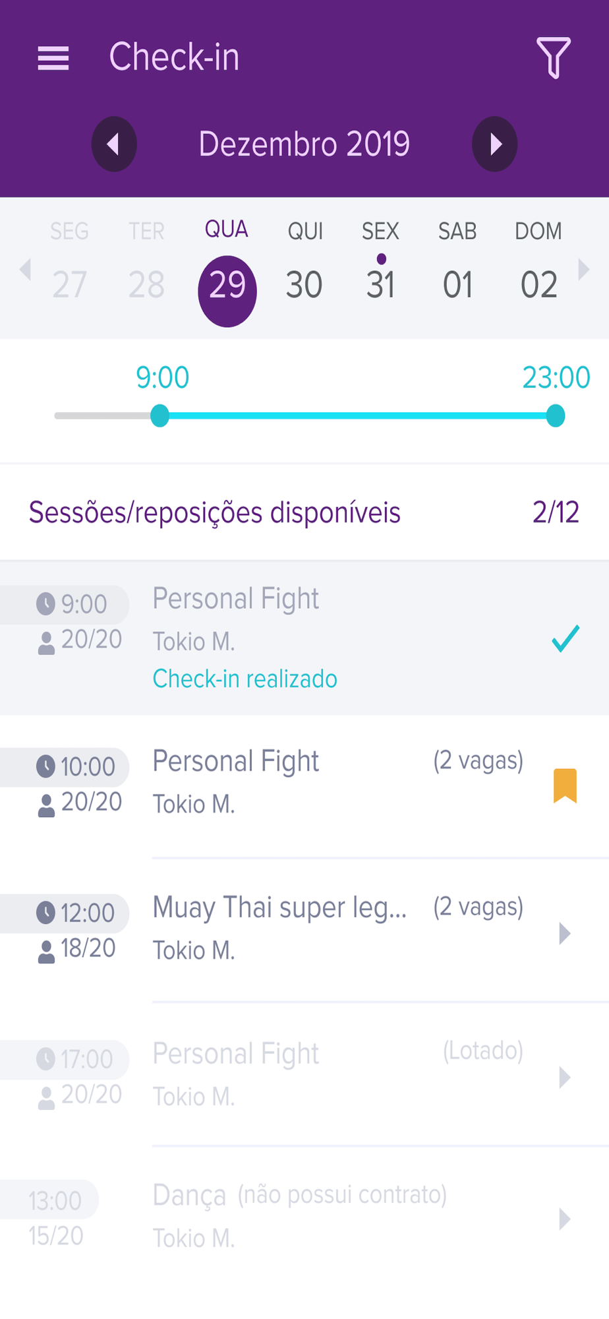Go to next month arrow
The height and width of the screenshot is (1319, 609).
coord(494,144)
